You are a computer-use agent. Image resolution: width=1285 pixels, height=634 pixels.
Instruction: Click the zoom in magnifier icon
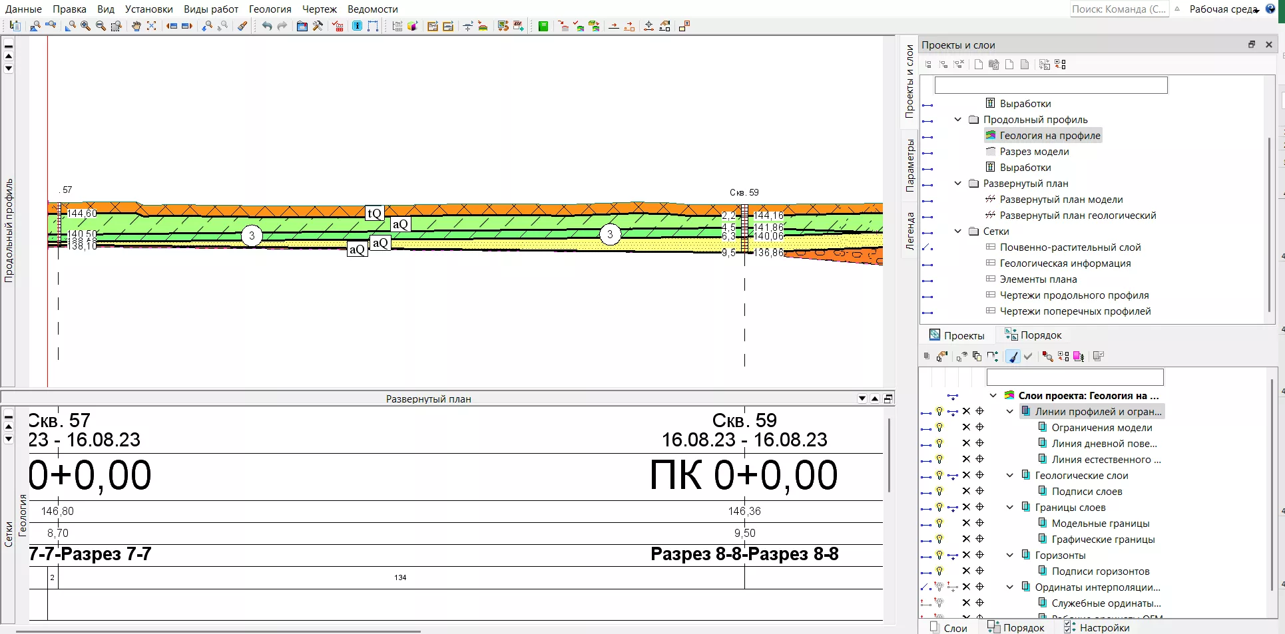coord(85,26)
